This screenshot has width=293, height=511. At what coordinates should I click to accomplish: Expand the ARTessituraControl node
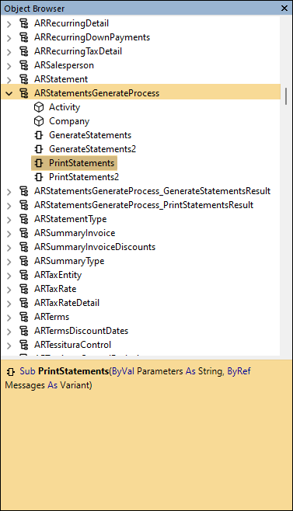9,345
